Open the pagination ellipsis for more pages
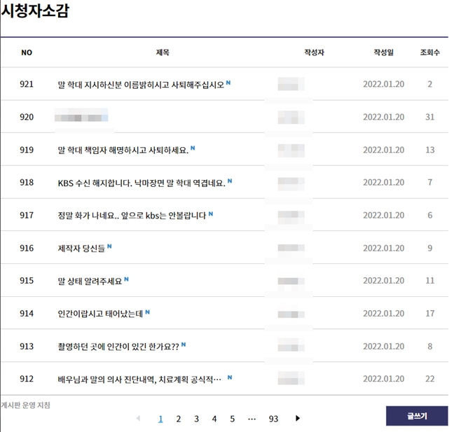The height and width of the screenshot is (432, 461). point(252,419)
